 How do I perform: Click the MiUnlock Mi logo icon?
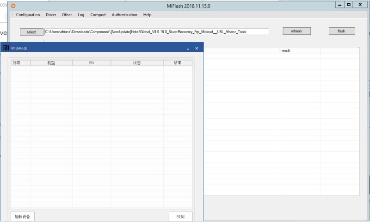pyautogui.click(x=6, y=48)
